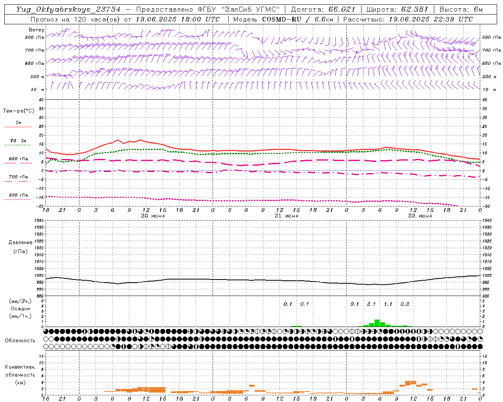Select the Широта: 62.381 value
This screenshot has width=503, height=402.
[397, 9]
